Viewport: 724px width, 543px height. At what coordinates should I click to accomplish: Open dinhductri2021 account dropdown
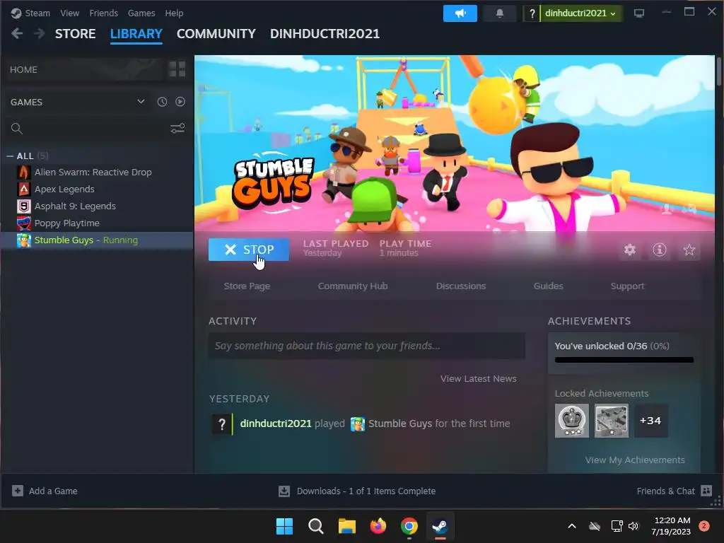(580, 13)
